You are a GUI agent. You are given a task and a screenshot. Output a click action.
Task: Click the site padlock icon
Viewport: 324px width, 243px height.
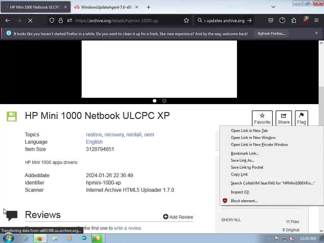point(60,21)
